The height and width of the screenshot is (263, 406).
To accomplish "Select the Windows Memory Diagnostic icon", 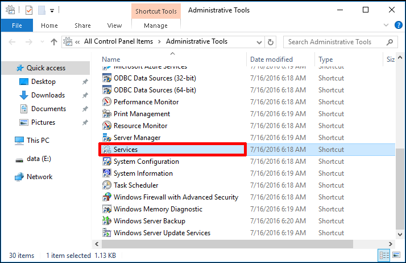I will tap(107, 209).
